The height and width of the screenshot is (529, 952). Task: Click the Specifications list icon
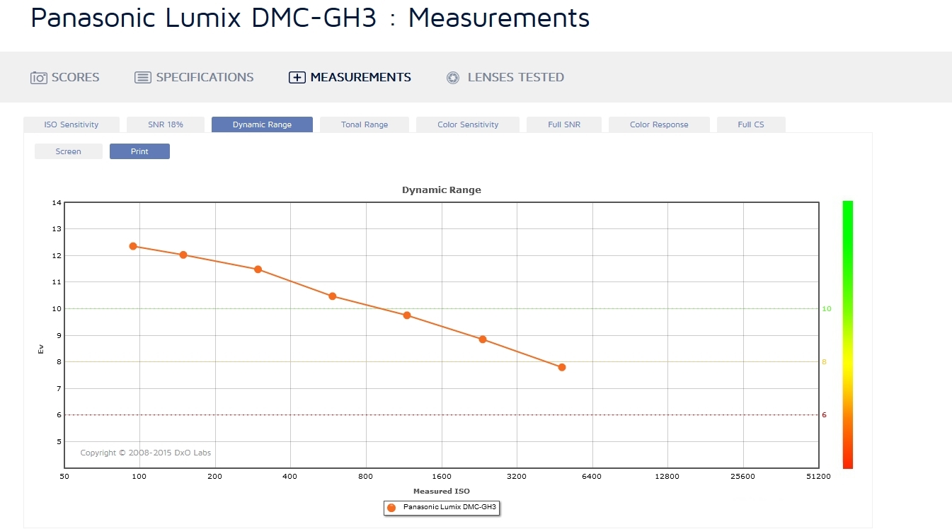(143, 78)
